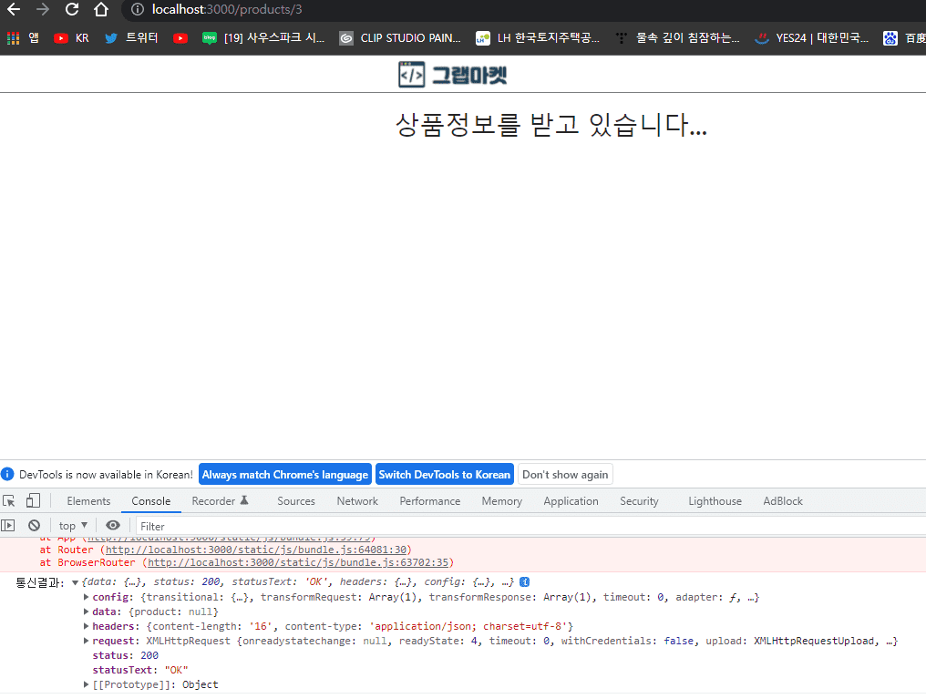Click the browser forward arrow
This screenshot has height=699, width=926.
coord(43,9)
